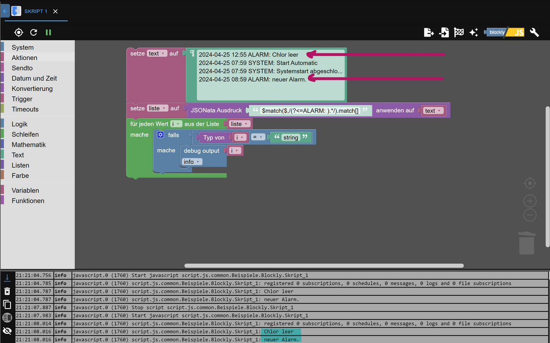Viewport: 550px width, 343px height.
Task: Click the workspace trash can
Action: tap(527, 243)
